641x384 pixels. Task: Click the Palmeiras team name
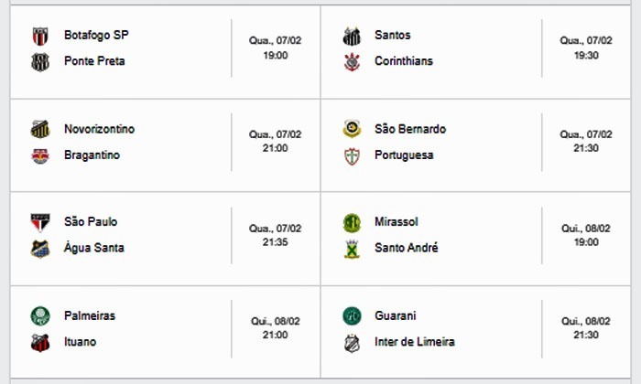pyautogui.click(x=90, y=315)
